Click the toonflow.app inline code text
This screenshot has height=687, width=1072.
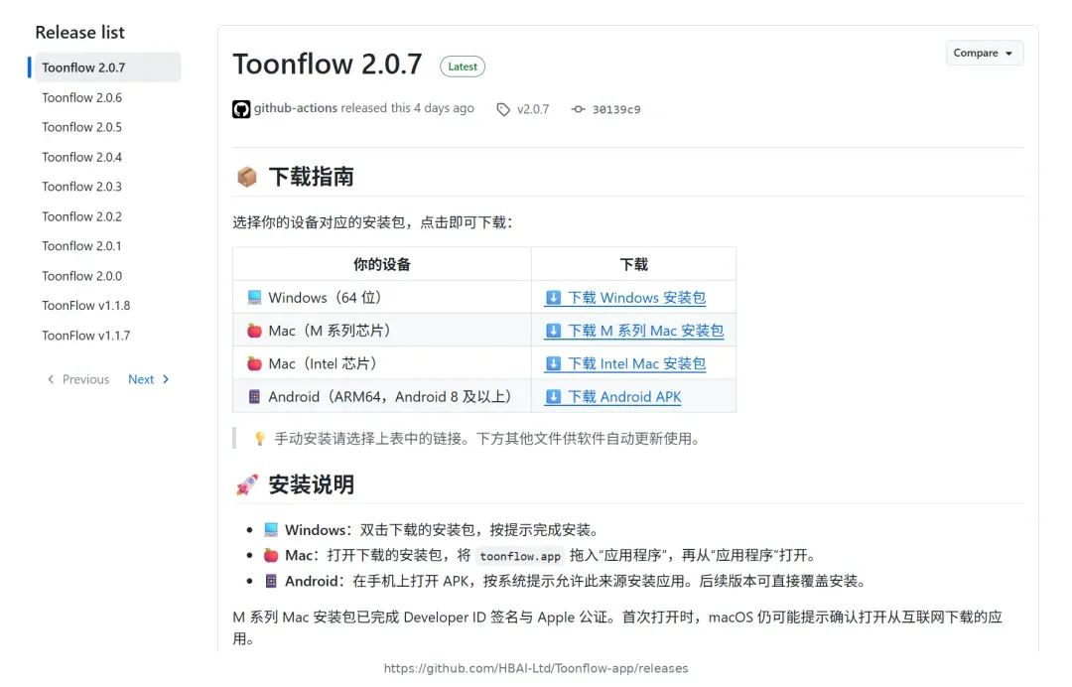(520, 556)
